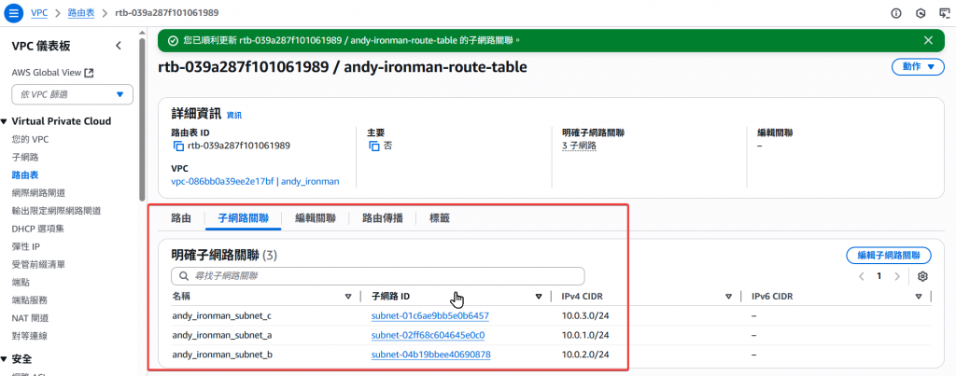
Task: Open the AWS services hamburger menu
Action: (x=13, y=13)
